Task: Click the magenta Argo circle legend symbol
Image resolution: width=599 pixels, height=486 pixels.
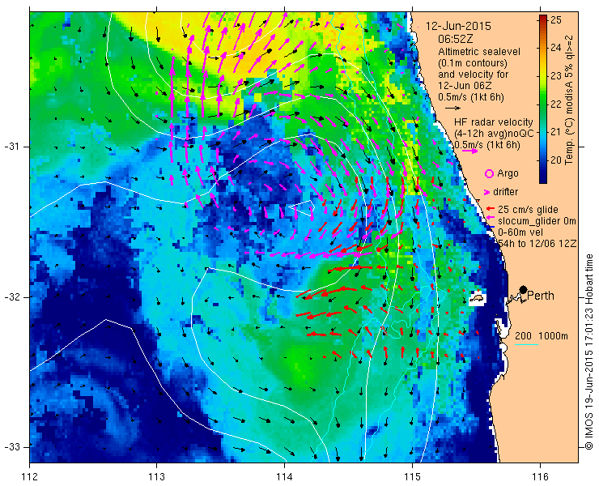Action: click(489, 173)
